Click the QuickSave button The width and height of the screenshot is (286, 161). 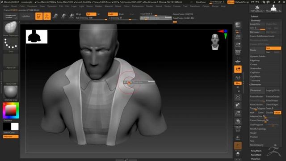(x=201, y=2)
